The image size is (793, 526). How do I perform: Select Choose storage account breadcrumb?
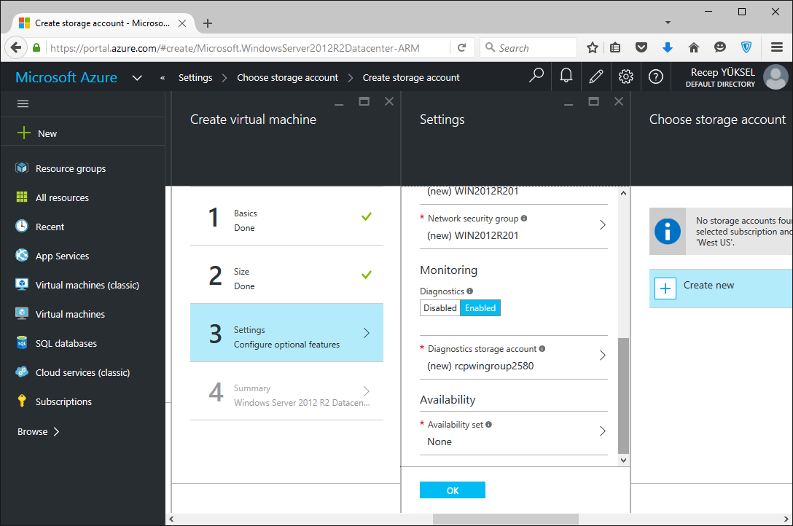pos(287,77)
